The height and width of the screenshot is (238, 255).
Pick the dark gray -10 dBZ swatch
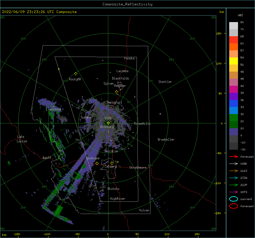[x=233, y=146]
